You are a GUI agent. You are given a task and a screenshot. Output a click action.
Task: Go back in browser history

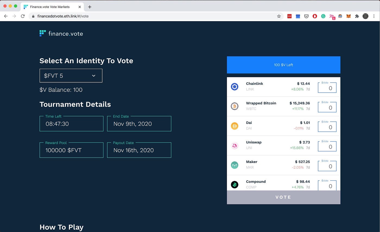6,16
